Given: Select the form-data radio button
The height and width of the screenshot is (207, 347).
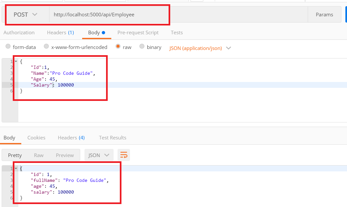Looking at the screenshot, I should coord(8,47).
